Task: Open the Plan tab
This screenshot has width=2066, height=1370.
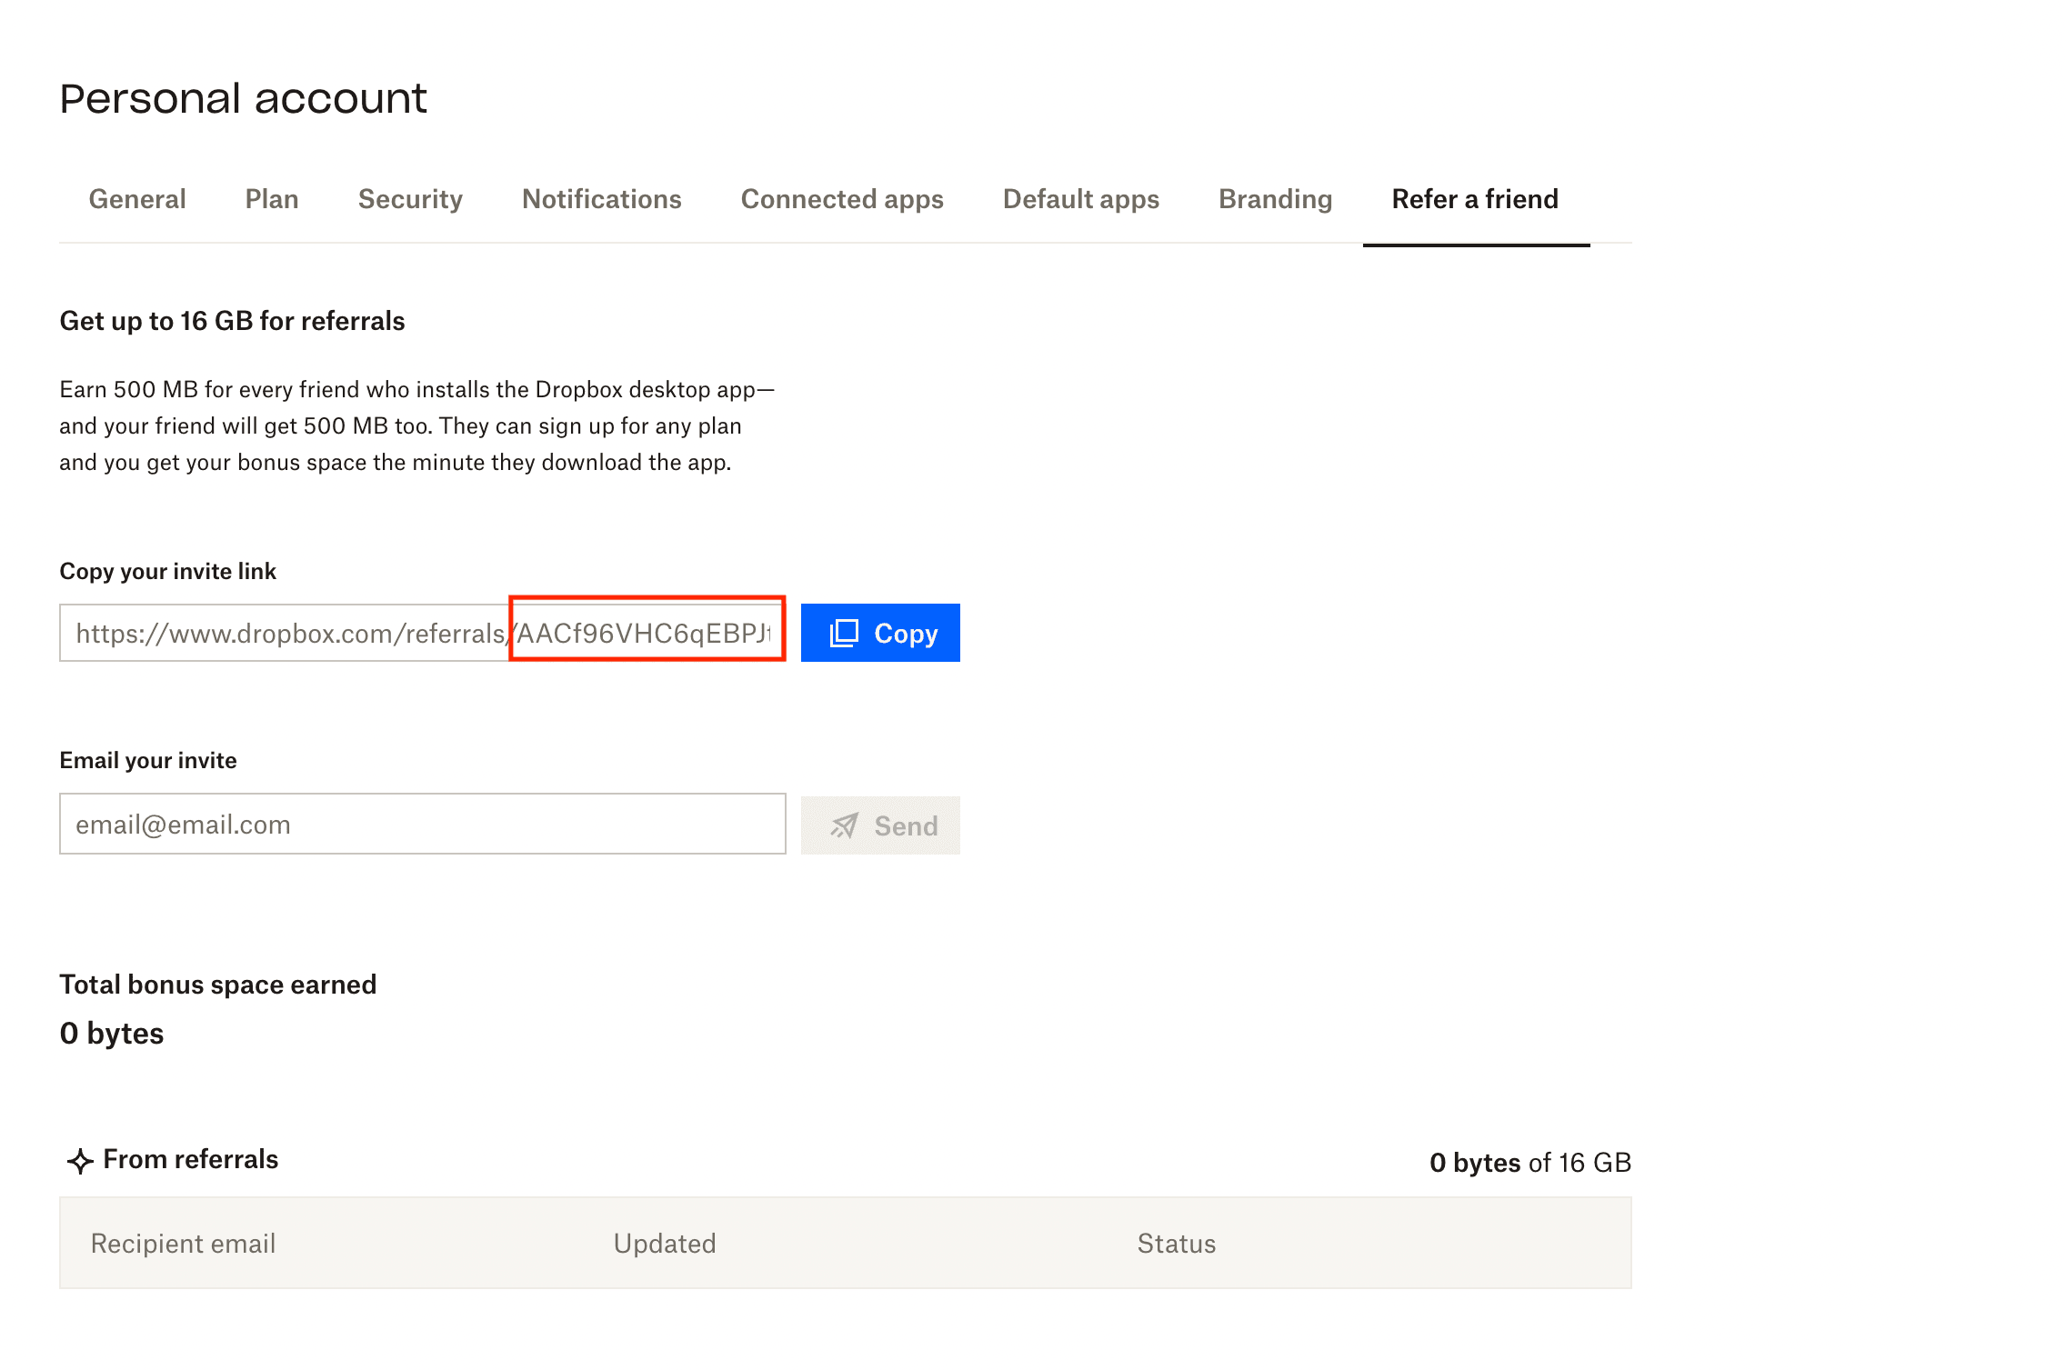Action: (x=271, y=199)
